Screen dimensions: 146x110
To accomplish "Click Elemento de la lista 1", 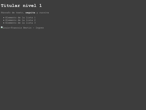I will [x=21, y=17].
